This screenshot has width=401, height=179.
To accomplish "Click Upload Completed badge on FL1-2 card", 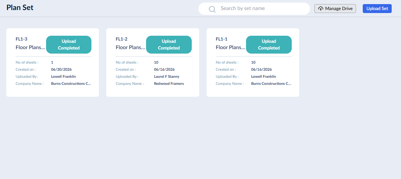I will (169, 45).
